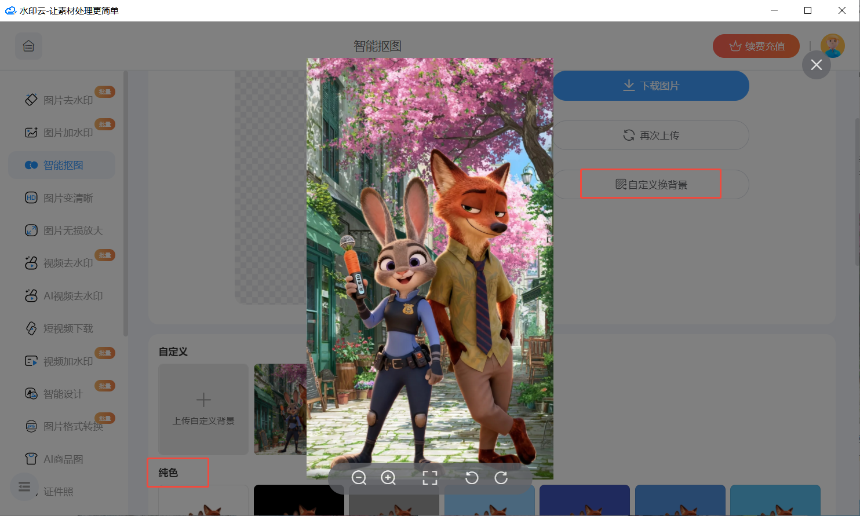Open the user avatar profile
860x516 pixels.
(x=832, y=46)
